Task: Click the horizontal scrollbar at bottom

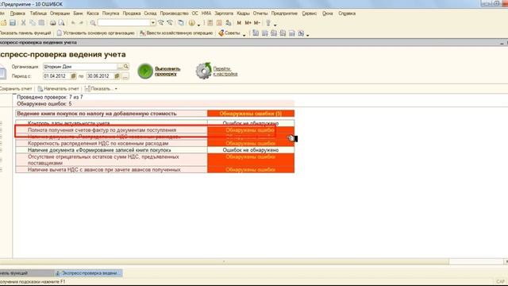Action: pos(224,261)
